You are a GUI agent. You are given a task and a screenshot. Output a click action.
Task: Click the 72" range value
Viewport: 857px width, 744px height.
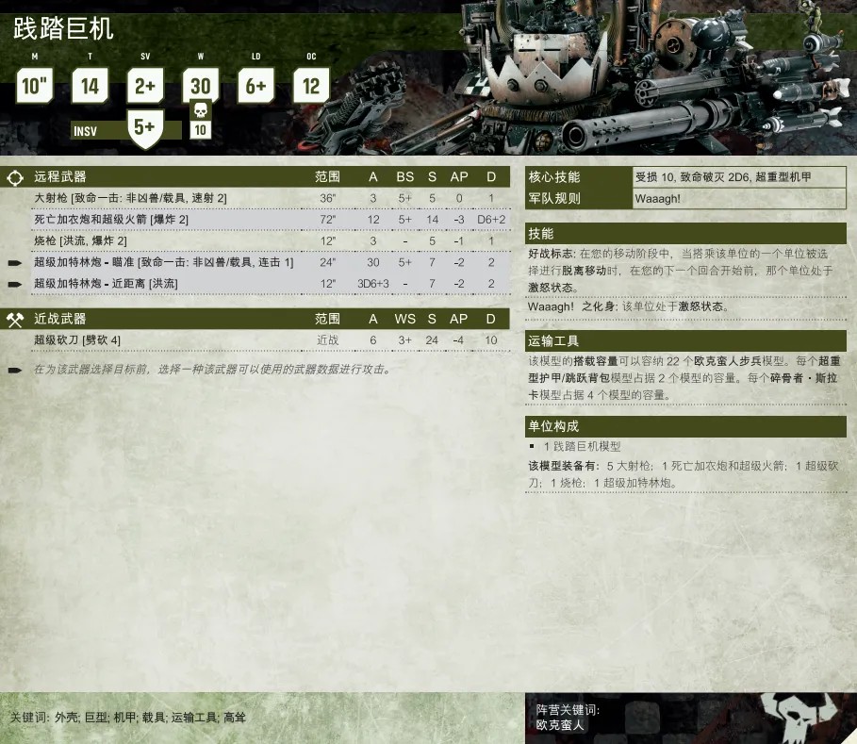pos(328,219)
